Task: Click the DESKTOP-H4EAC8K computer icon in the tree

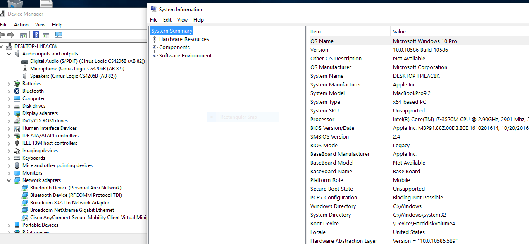Action: tap(9, 46)
